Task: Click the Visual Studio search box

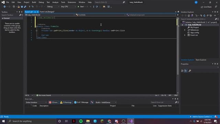Action: pos(110,2)
